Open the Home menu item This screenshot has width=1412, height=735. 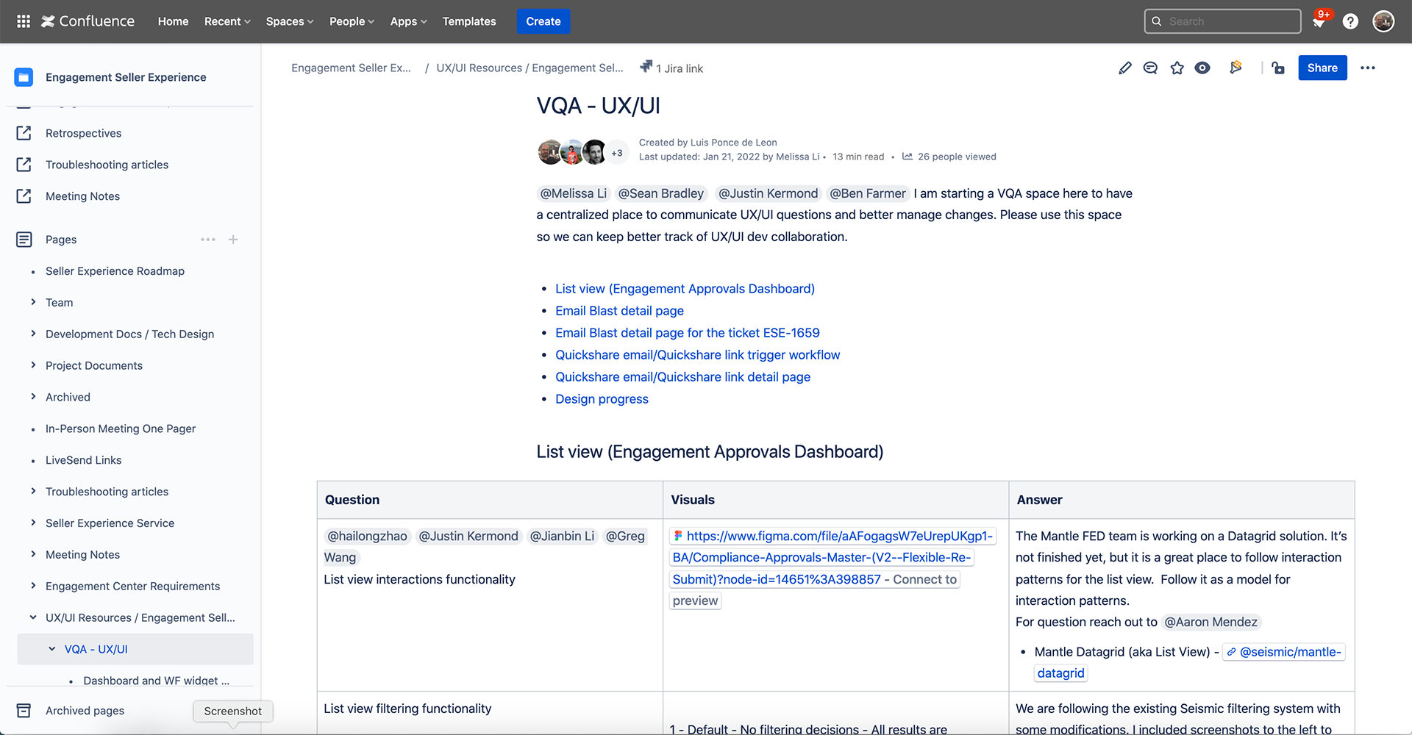[x=173, y=21]
